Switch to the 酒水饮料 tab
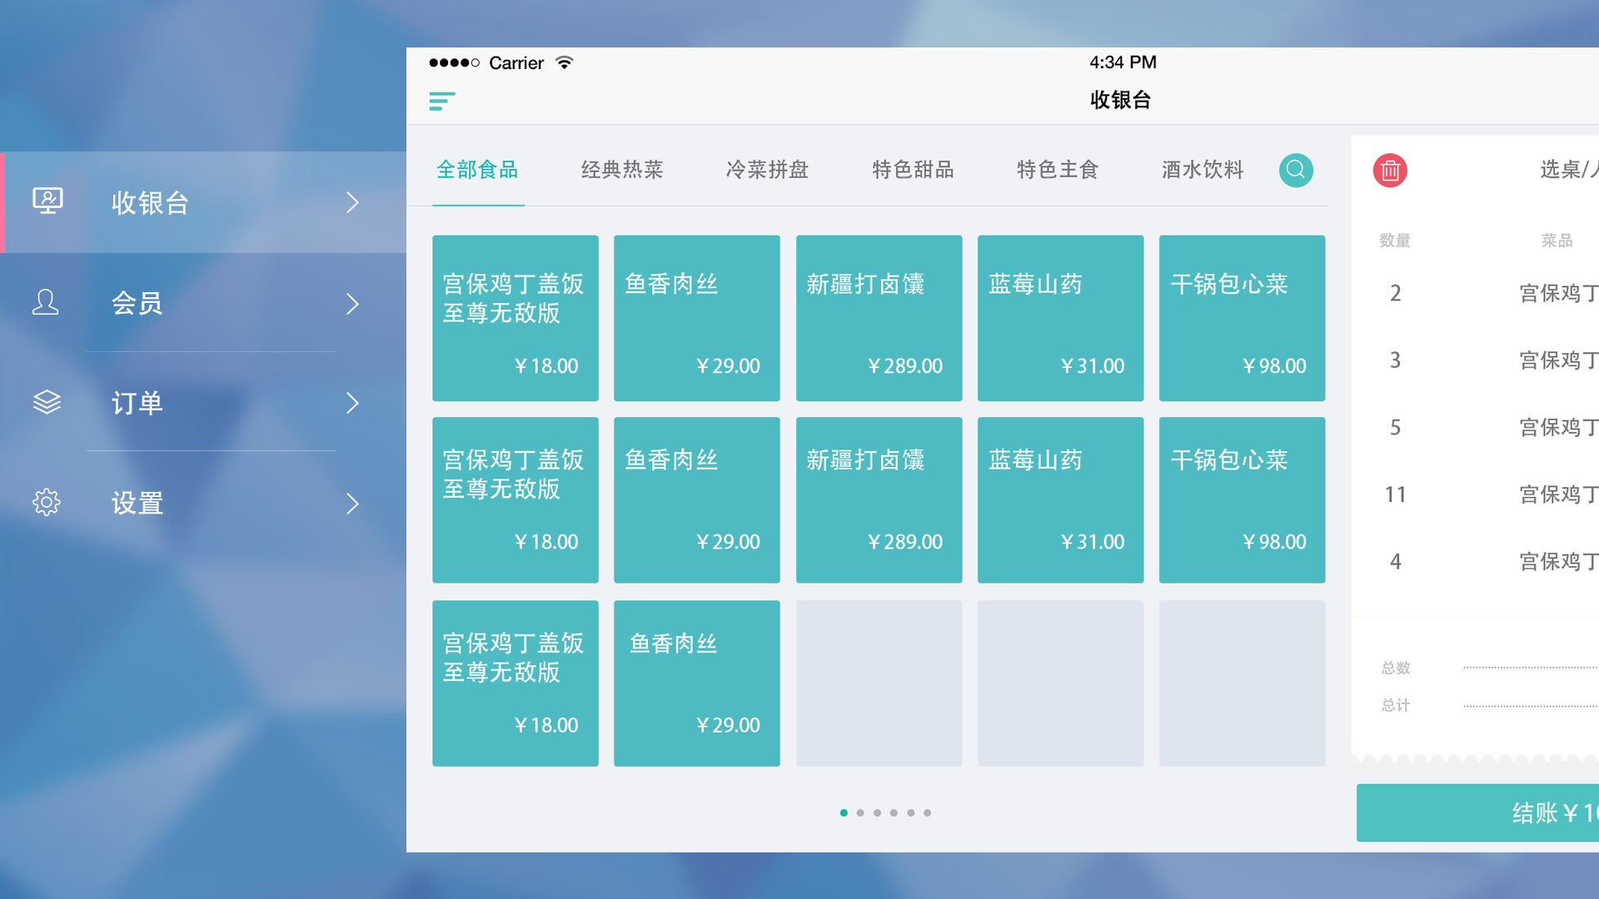Screen dimensions: 1599x899 (x=1202, y=170)
